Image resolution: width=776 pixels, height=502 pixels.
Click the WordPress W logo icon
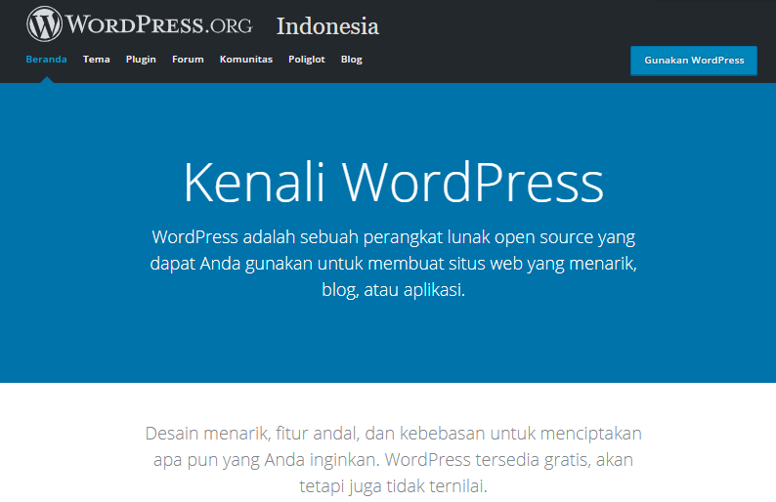tap(45, 23)
